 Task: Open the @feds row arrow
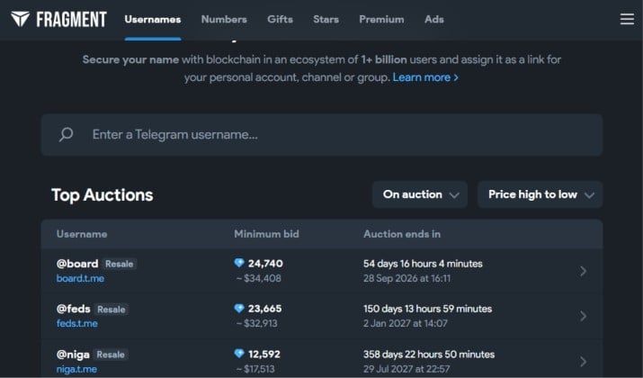coord(583,316)
